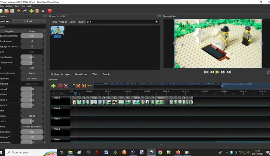Add a track with the timeline green plus
This screenshot has width=270, height=156.
[x=53, y=86]
